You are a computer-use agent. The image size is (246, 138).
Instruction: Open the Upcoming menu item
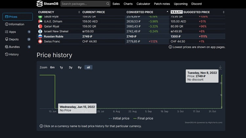(x=181, y=4)
